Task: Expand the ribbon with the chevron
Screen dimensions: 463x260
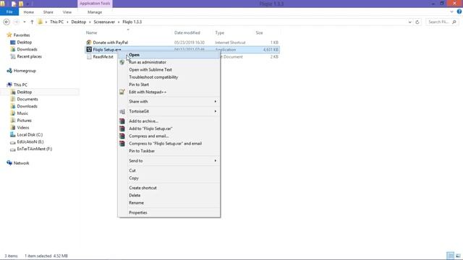Action: pos(451,12)
